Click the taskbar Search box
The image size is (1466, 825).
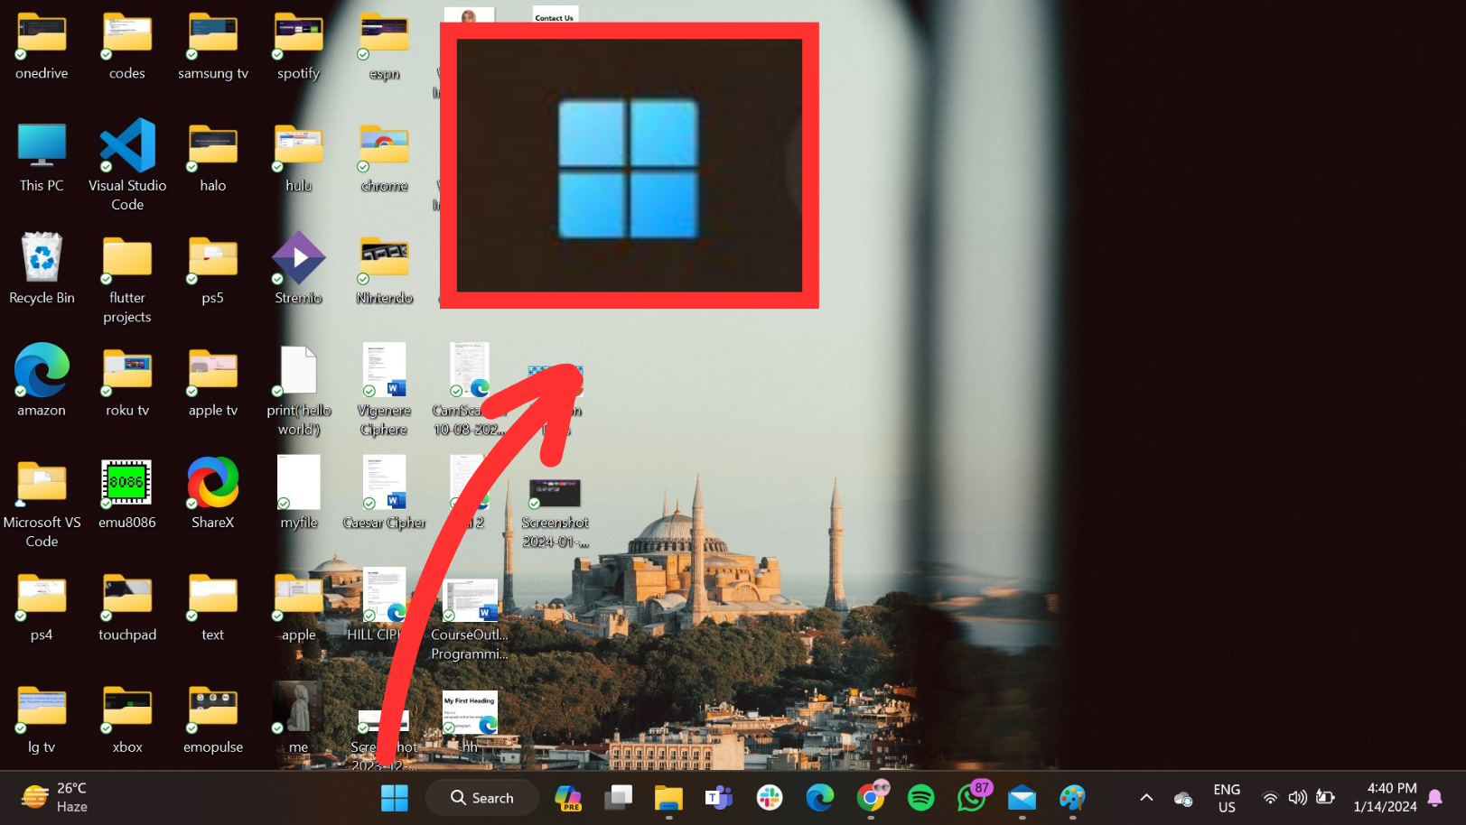[482, 798]
